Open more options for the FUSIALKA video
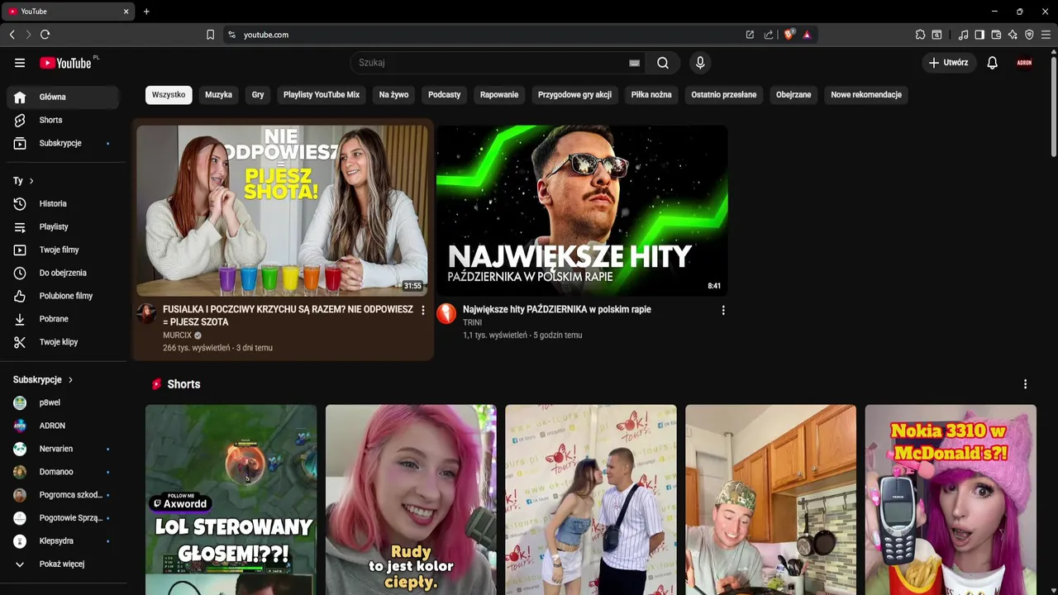Viewport: 1058px width, 595px height. tap(423, 311)
